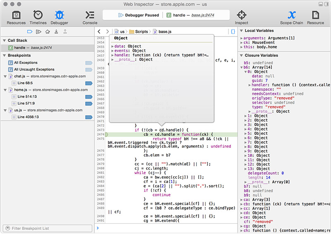Pretty print the source with braces icon

233,32
